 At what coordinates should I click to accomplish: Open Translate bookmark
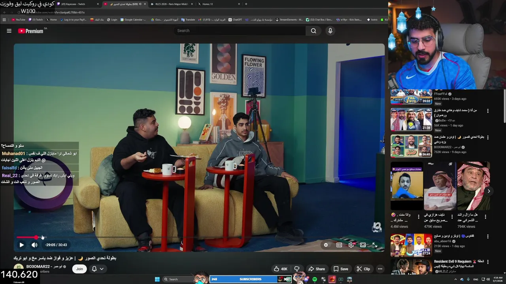click(x=188, y=19)
